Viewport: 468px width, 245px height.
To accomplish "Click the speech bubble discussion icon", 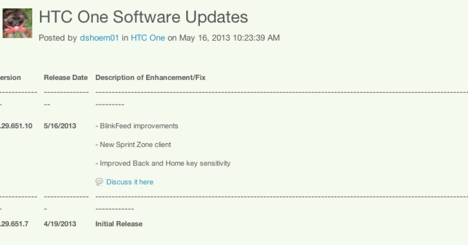I will coord(99,182).
